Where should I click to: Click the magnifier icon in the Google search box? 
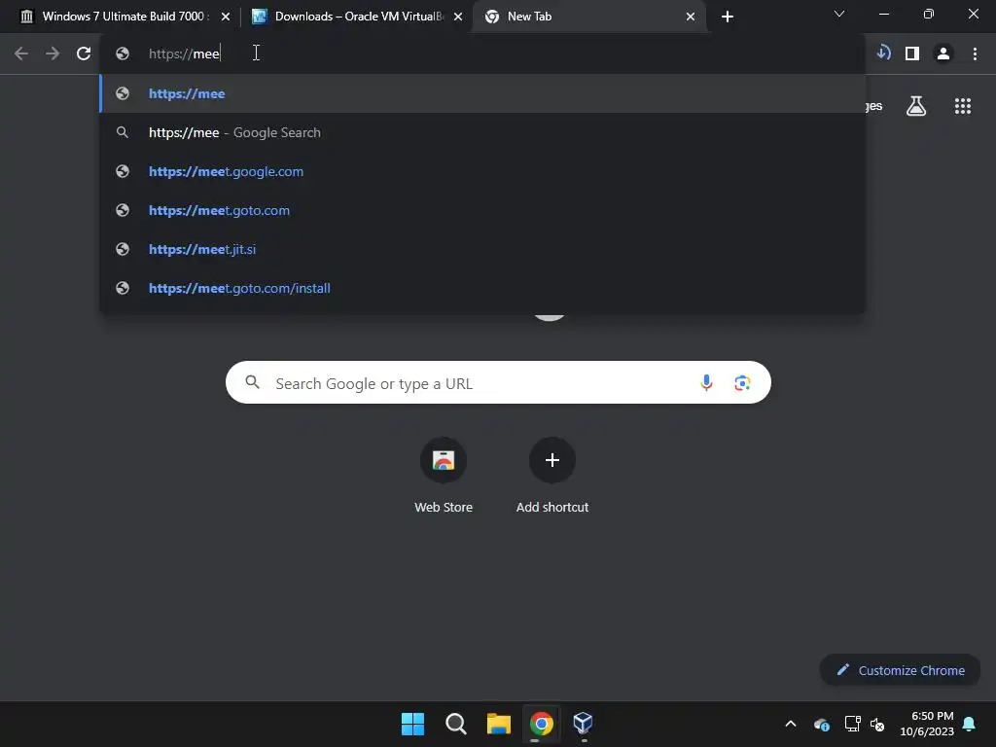[x=253, y=382]
